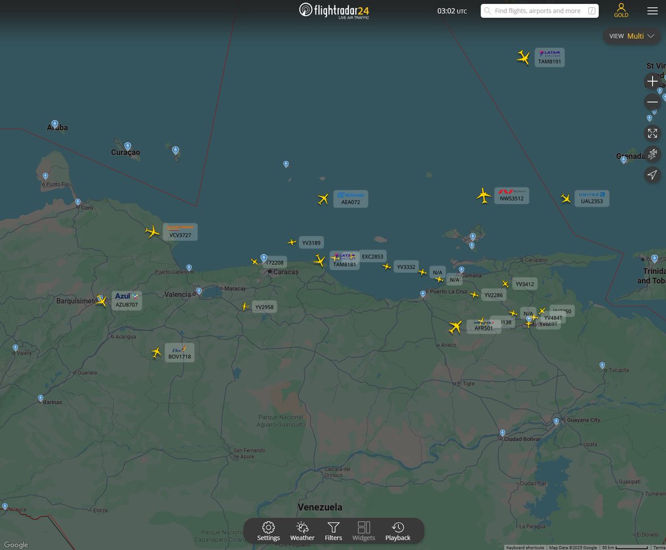The height and width of the screenshot is (550, 666).
Task: Expand the VIEW Multi dropdown
Action: (x=632, y=36)
